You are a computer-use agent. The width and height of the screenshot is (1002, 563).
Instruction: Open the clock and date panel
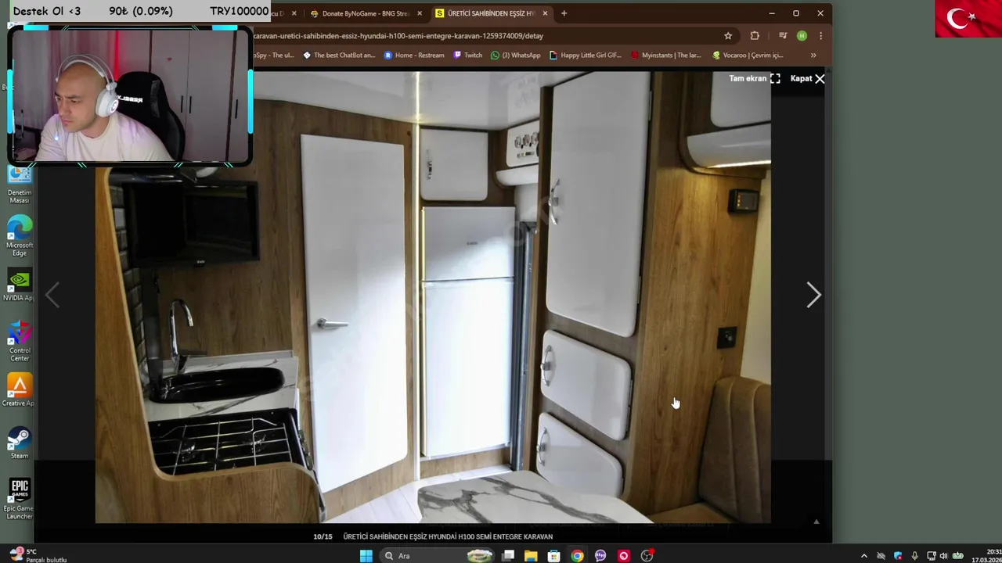pos(986,556)
